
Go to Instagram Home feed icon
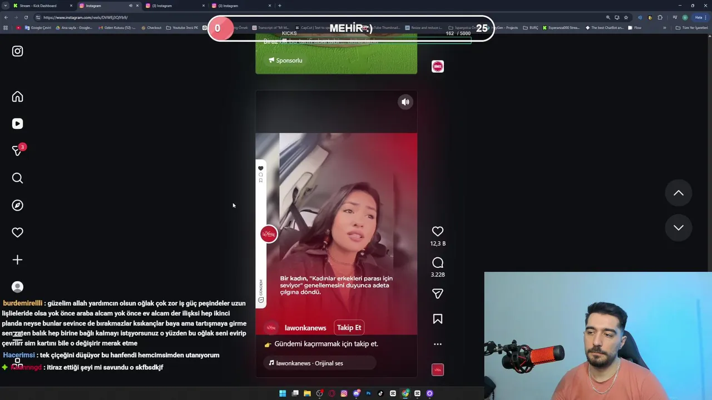pyautogui.click(x=17, y=97)
